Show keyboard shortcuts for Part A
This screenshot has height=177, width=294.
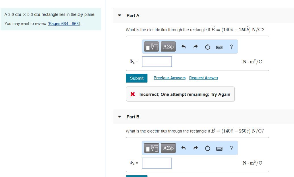click(x=219, y=47)
